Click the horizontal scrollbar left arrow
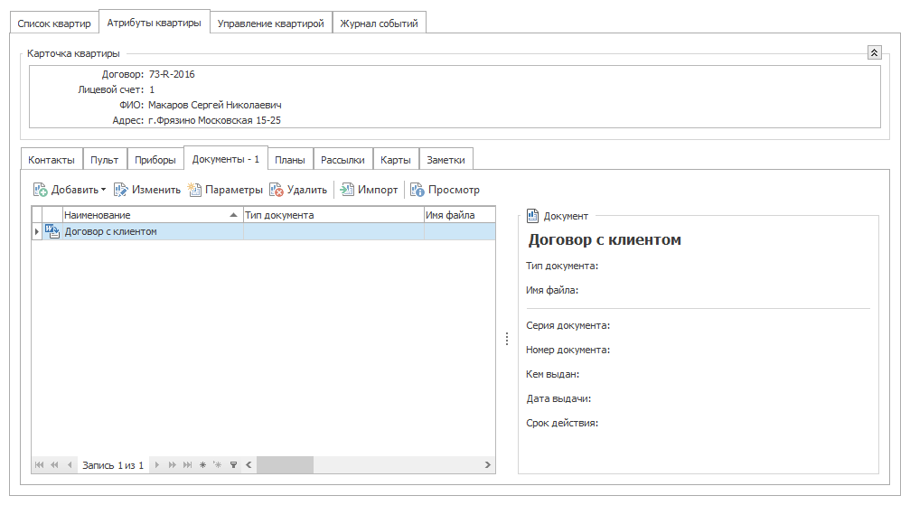 point(249,465)
